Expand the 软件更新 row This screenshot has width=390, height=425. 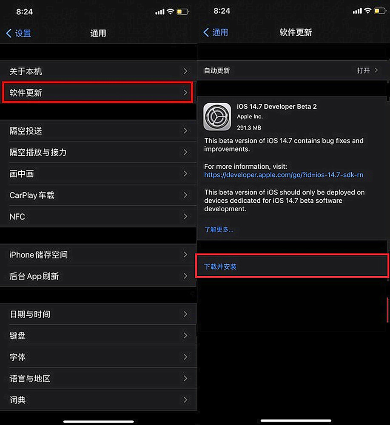[x=98, y=92]
